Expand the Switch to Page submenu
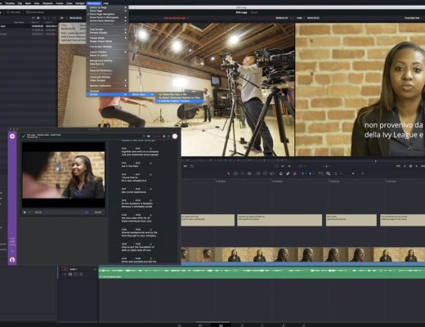The width and height of the screenshot is (425, 327). point(107,7)
